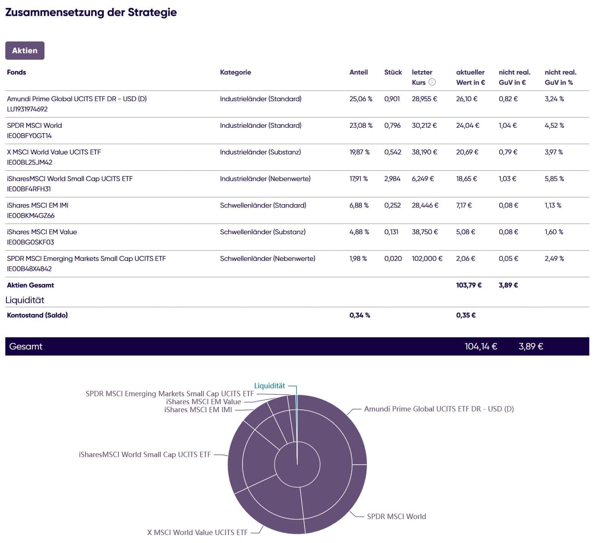Image resolution: width=595 pixels, height=543 pixels.
Task: Click X MSCI World Value UCITS ETF name
Action: tap(54, 152)
